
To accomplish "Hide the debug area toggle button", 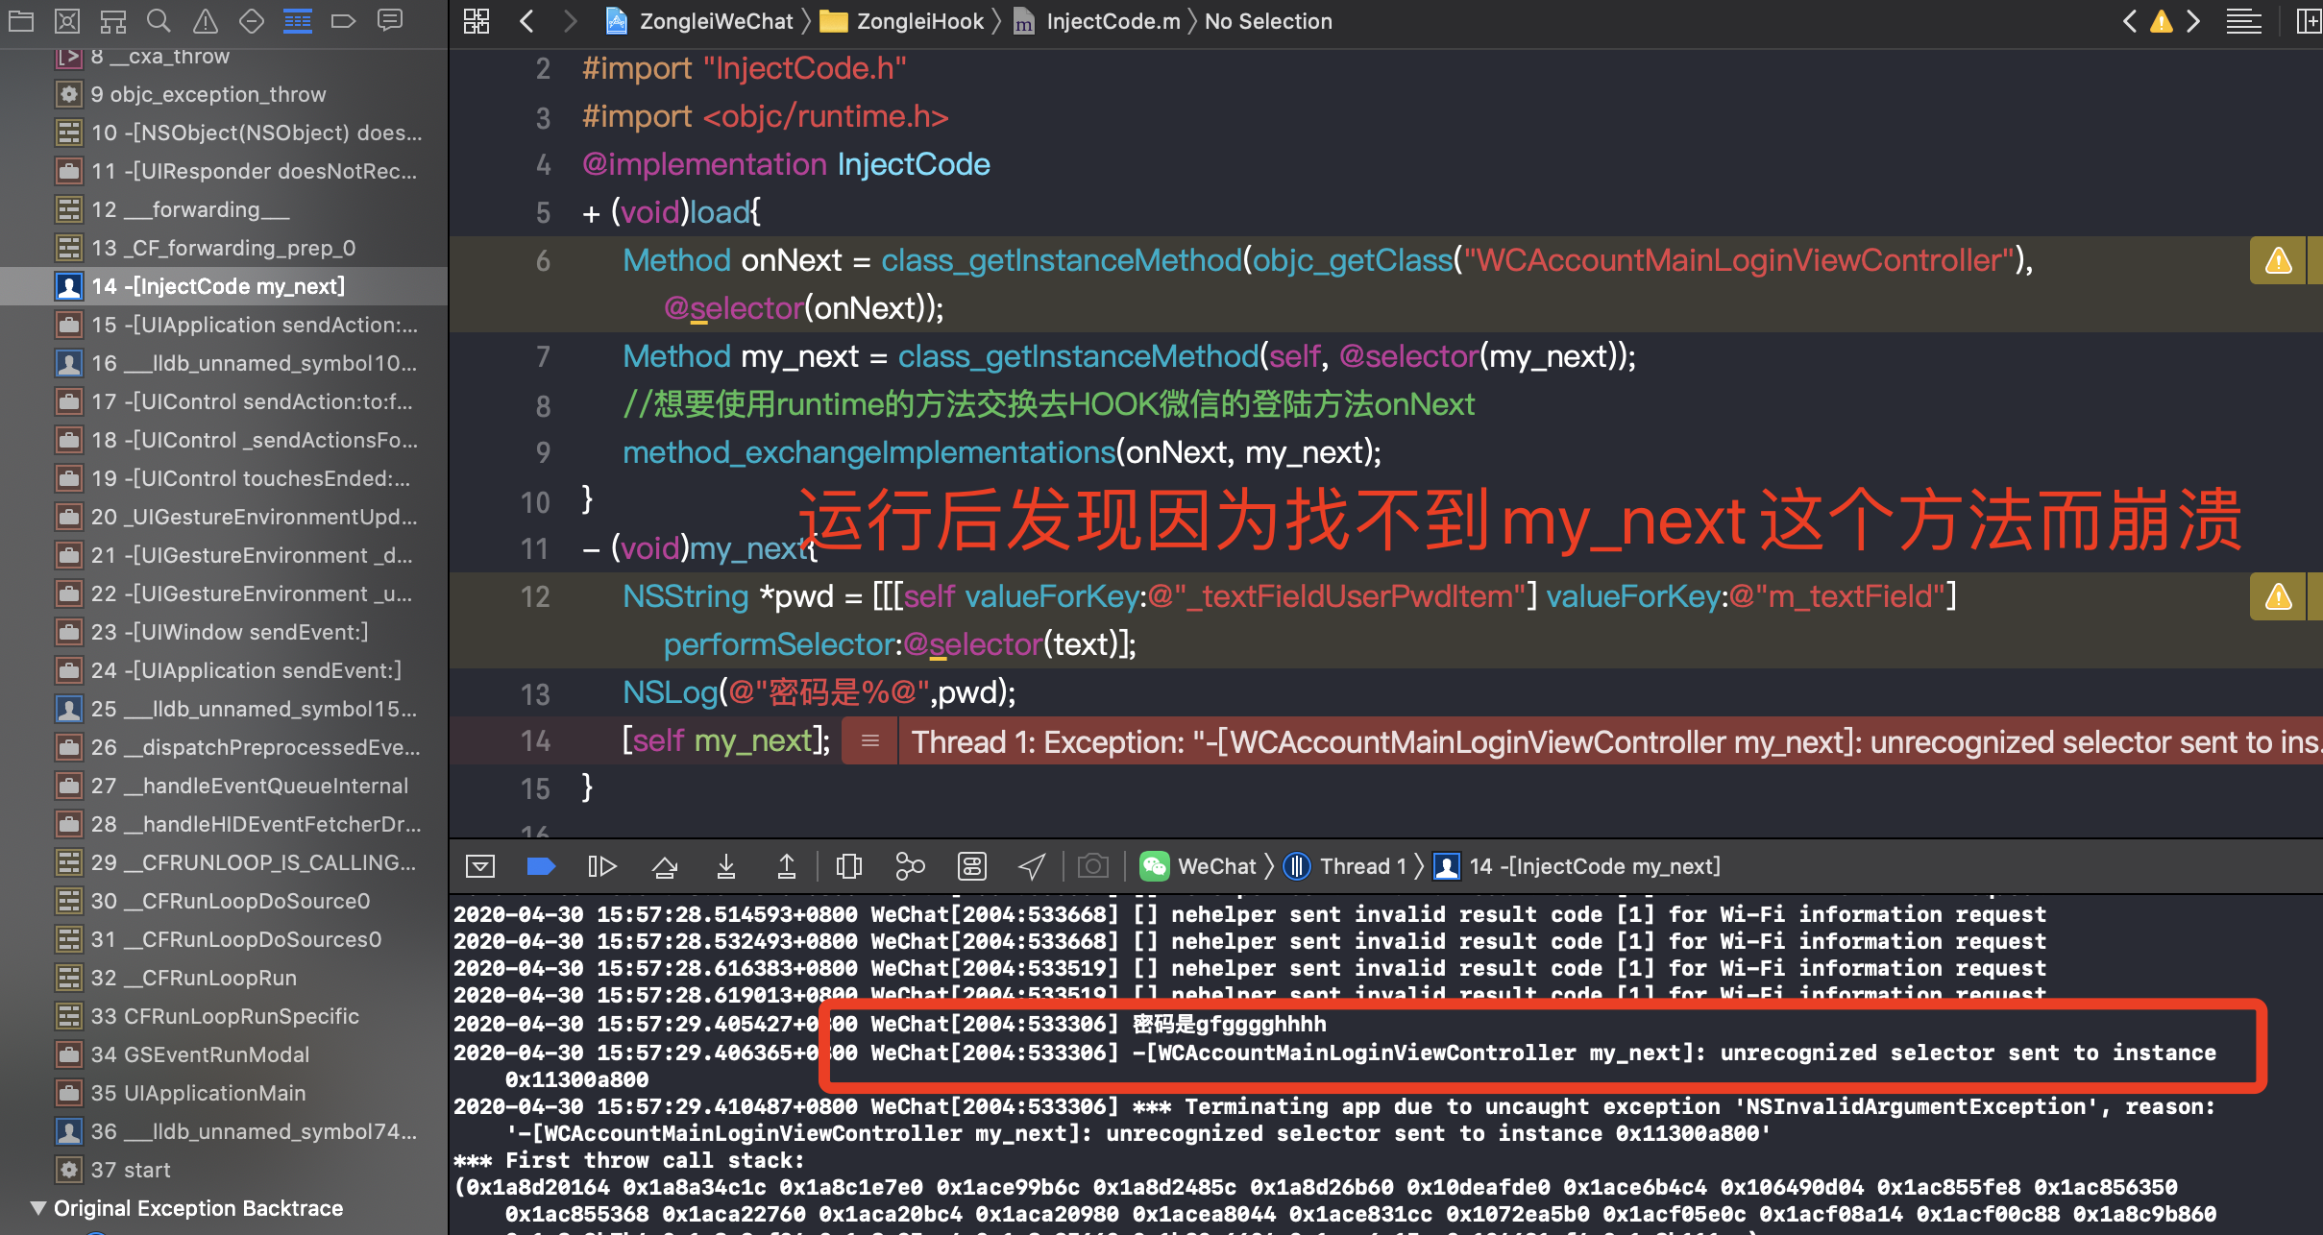I will [480, 866].
